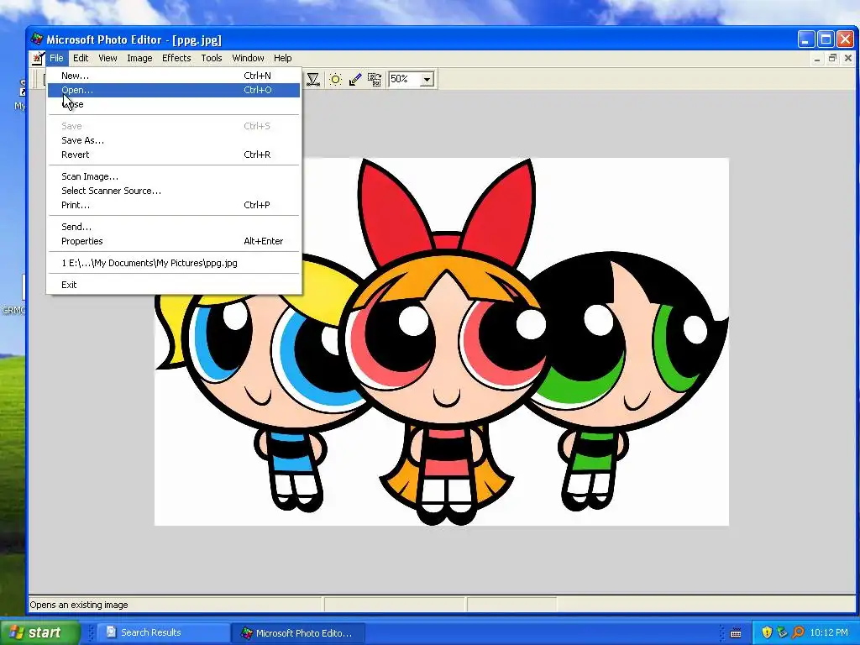Viewport: 860px width, 645px height.
Task: Click the Safely Remove Hardware tray icon
Action: (782, 632)
